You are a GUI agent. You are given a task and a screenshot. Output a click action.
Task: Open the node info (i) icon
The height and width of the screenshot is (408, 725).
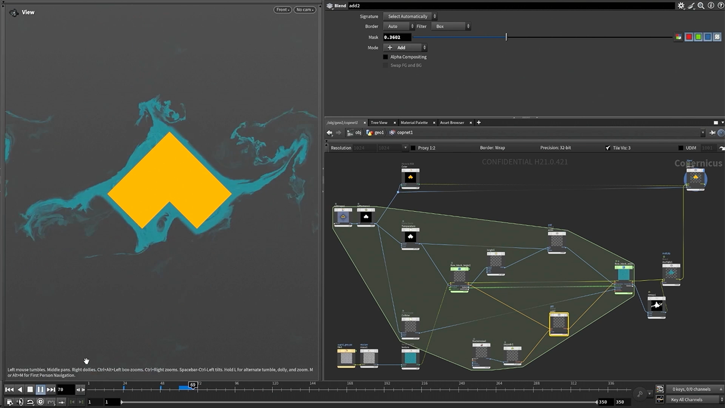coord(711,6)
